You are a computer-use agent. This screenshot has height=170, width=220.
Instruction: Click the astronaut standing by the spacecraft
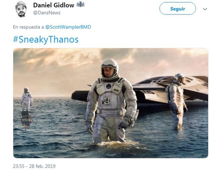177,101
